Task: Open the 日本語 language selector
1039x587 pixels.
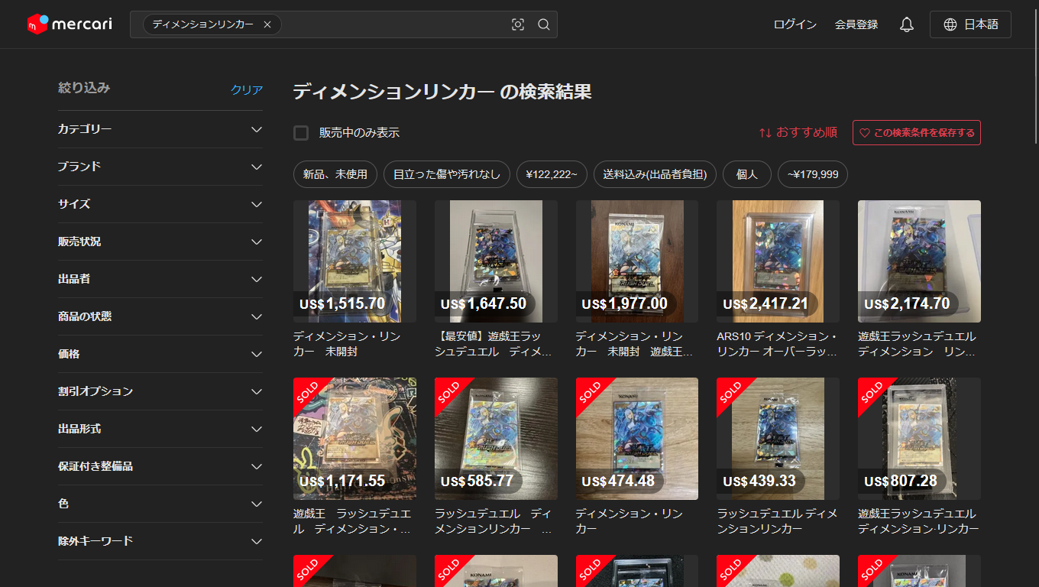Action: tap(970, 24)
